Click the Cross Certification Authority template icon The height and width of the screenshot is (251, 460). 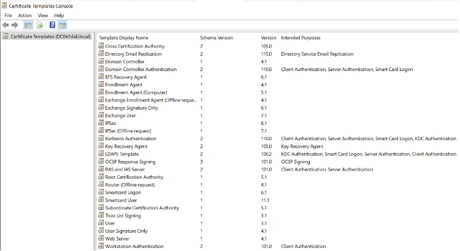coord(101,46)
